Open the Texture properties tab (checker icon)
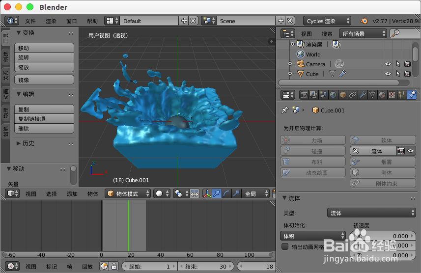The image size is (421, 273). pyautogui.click(x=392, y=95)
